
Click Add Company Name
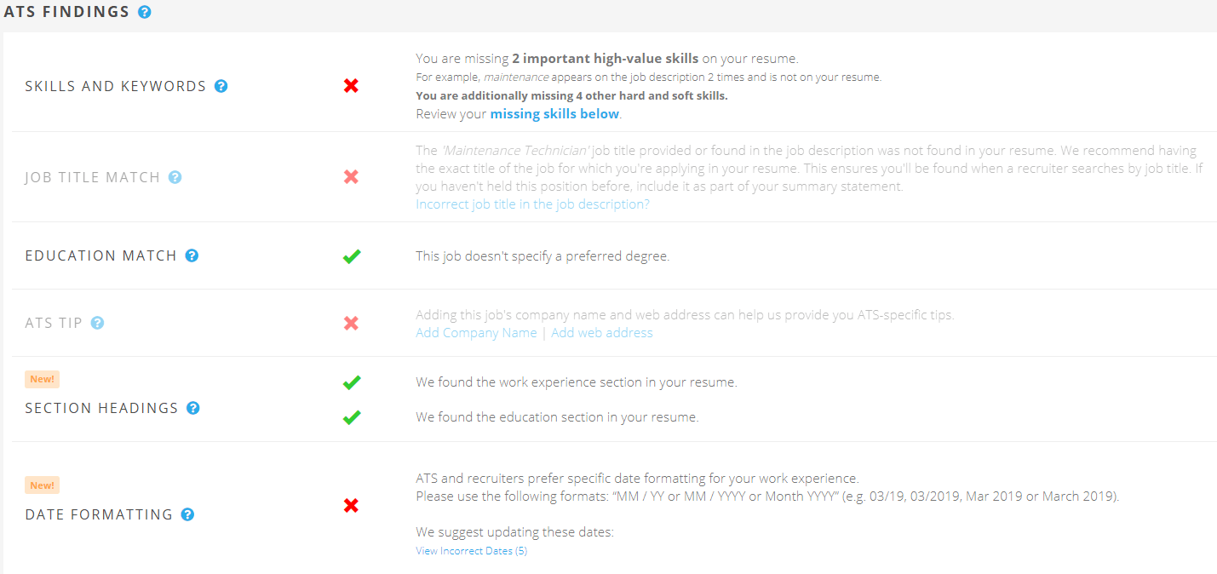pos(476,333)
